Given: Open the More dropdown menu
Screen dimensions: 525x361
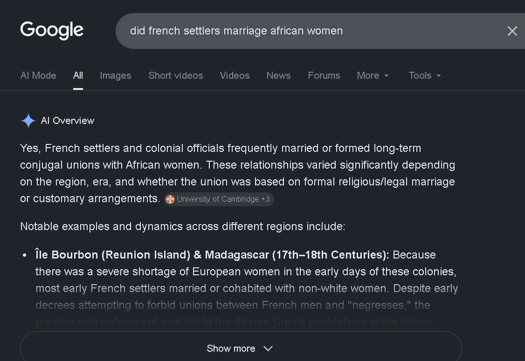Looking at the screenshot, I should click(x=373, y=75).
